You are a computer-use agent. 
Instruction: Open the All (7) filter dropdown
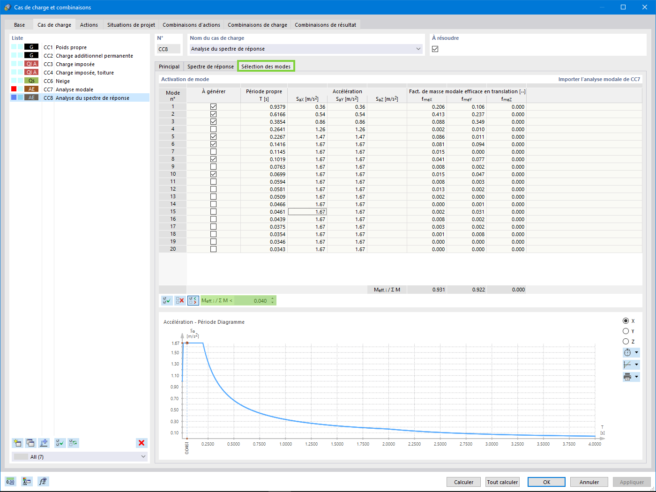[x=143, y=456]
